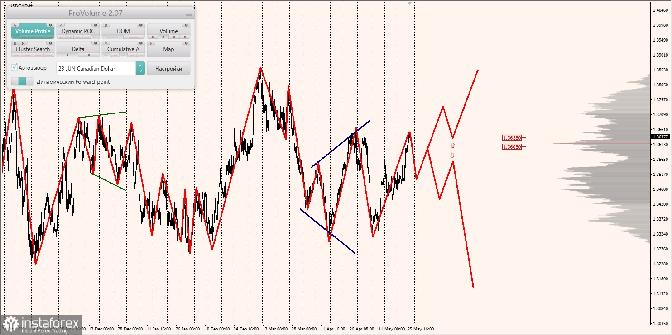
Task: Open DOM gear settings
Action: pyautogui.click(x=141, y=25)
